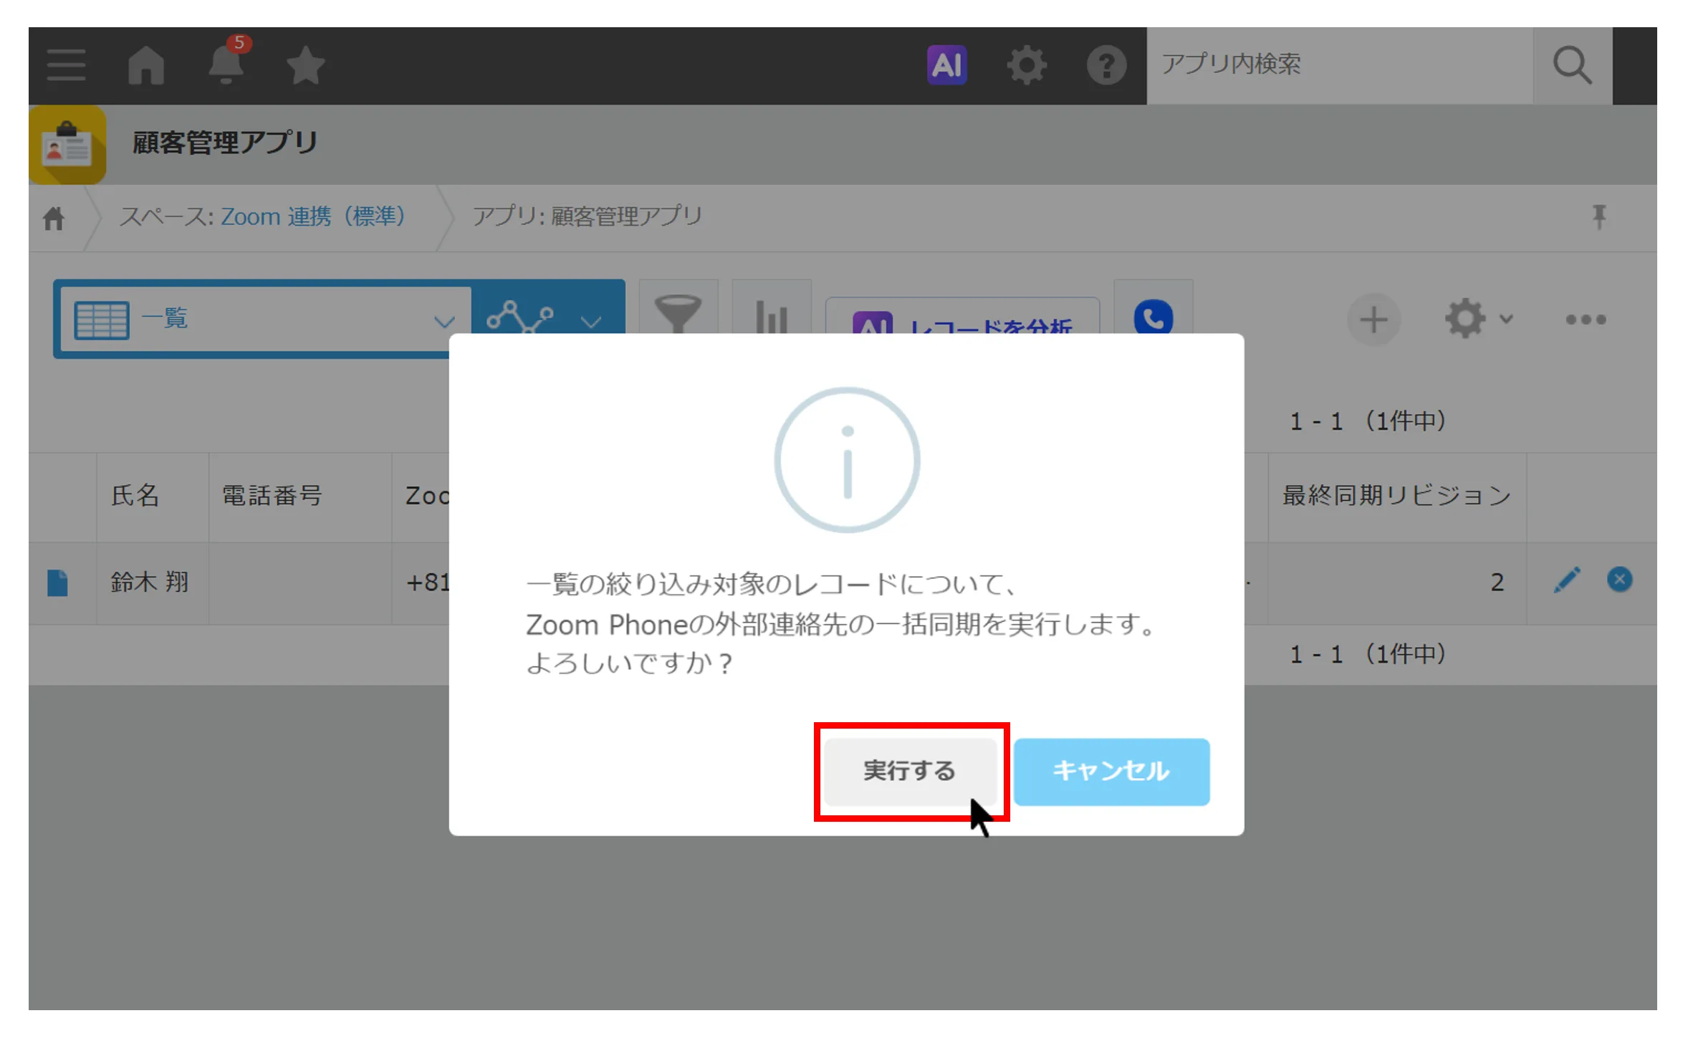The height and width of the screenshot is (1041, 1688).
Task: Delete the 鈴木 翔 record
Action: coord(1619,580)
